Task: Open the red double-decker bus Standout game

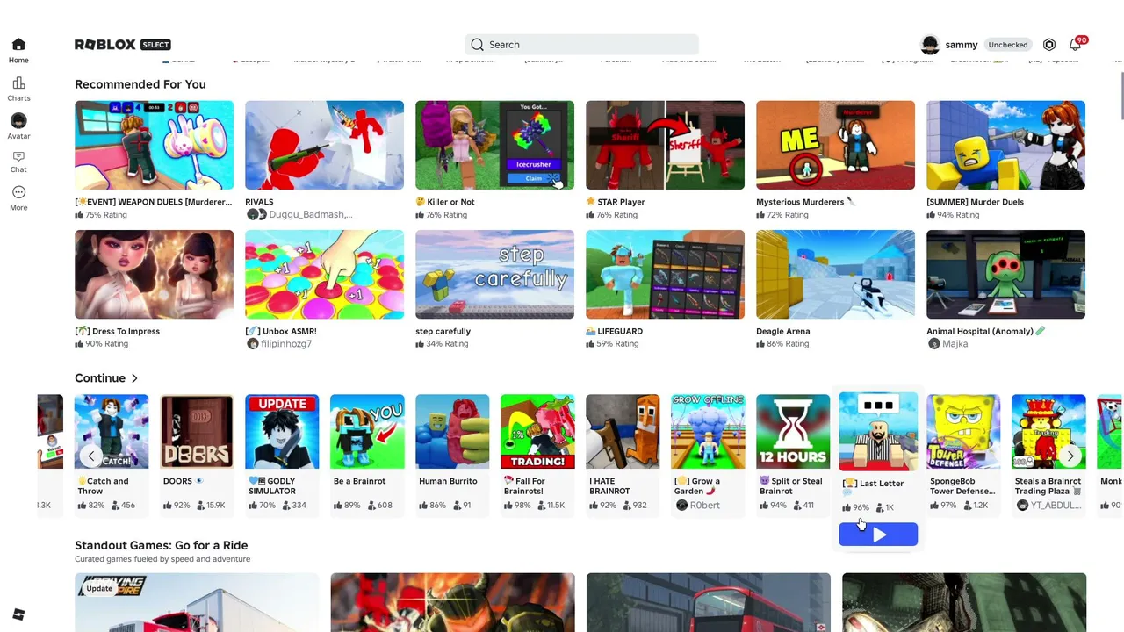Action: point(709,602)
